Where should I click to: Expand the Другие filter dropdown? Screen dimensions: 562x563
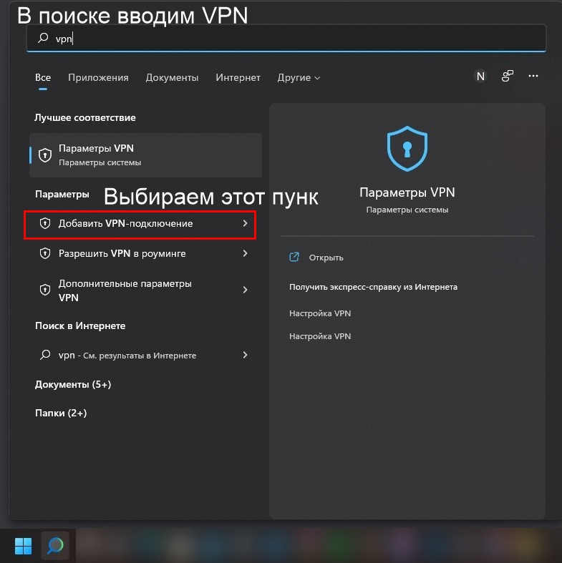299,77
